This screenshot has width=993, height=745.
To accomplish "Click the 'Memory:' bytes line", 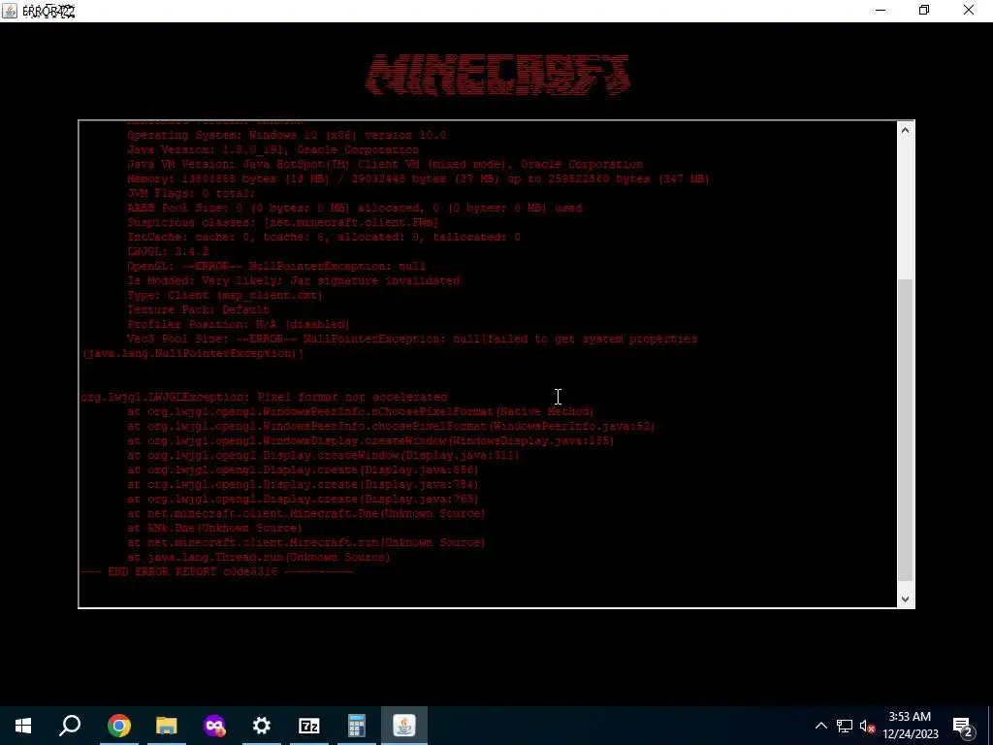I will 418,178.
